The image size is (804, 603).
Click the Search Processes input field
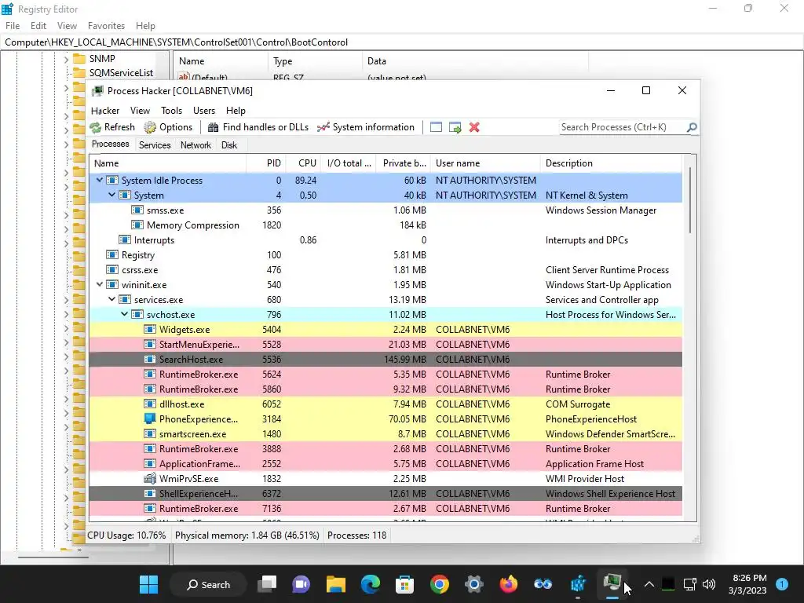pos(622,127)
